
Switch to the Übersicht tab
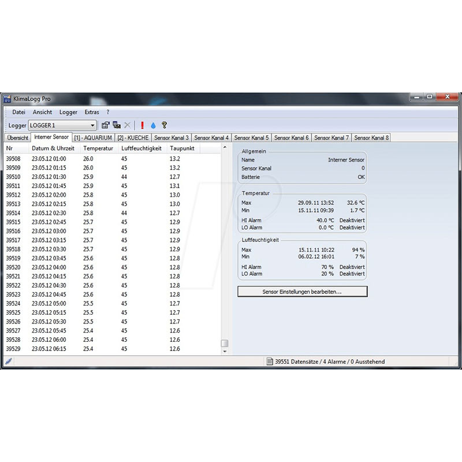pos(18,137)
